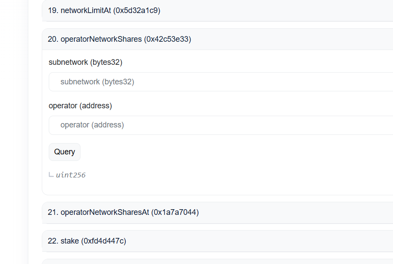Click the operator (address) input field
This screenshot has height=264, width=393.
(174, 125)
